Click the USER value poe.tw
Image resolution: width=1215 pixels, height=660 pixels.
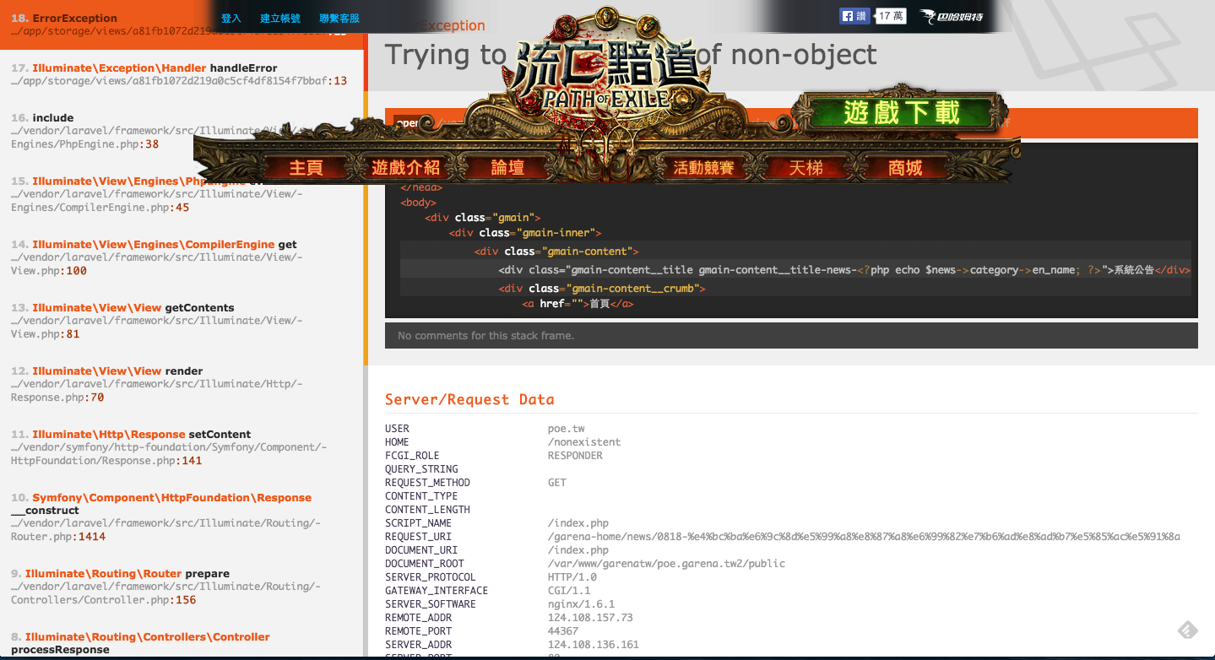point(566,429)
